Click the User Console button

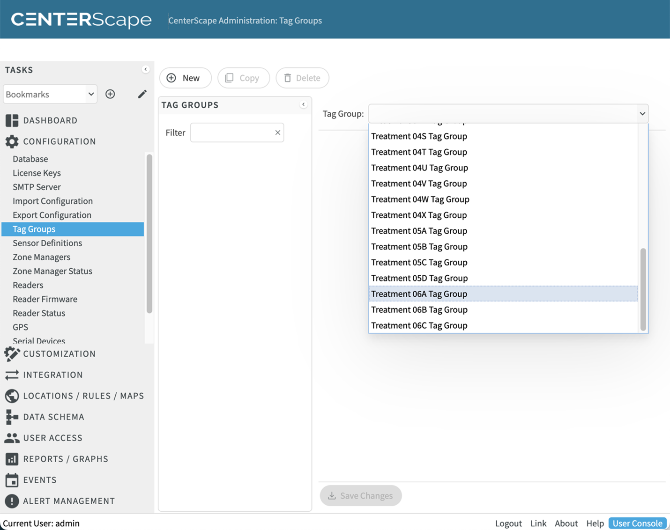(x=637, y=523)
